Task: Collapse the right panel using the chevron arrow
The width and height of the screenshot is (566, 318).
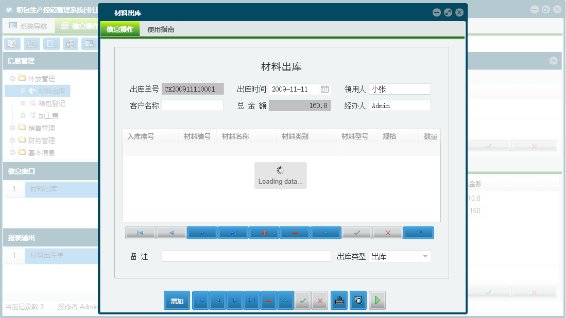Action: click(x=554, y=61)
